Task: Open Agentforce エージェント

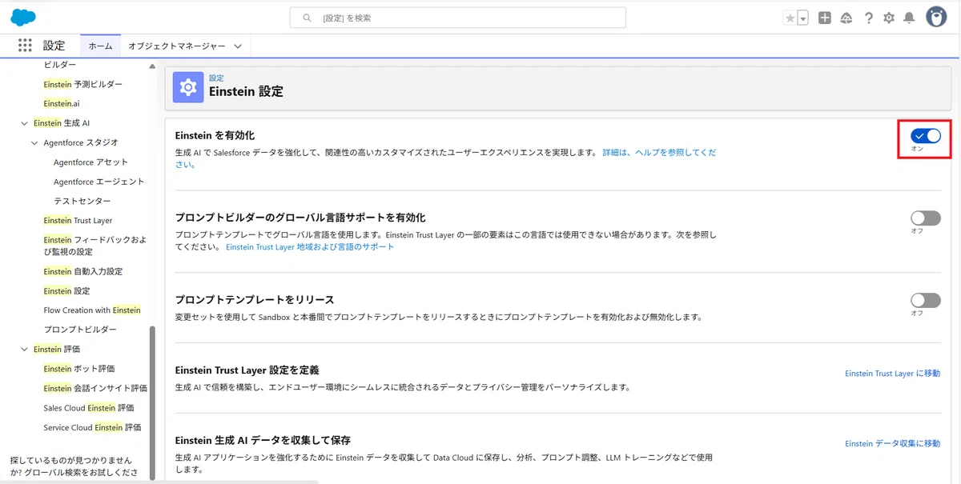Action: point(99,182)
